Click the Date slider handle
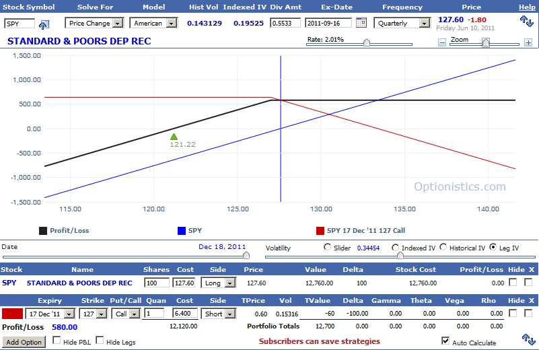The width and height of the screenshot is (539, 350). click(x=246, y=256)
